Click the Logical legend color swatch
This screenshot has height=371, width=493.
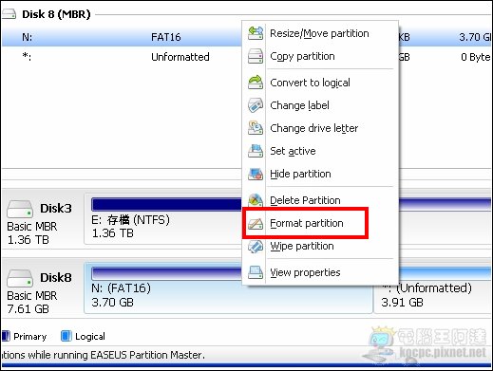(x=66, y=336)
